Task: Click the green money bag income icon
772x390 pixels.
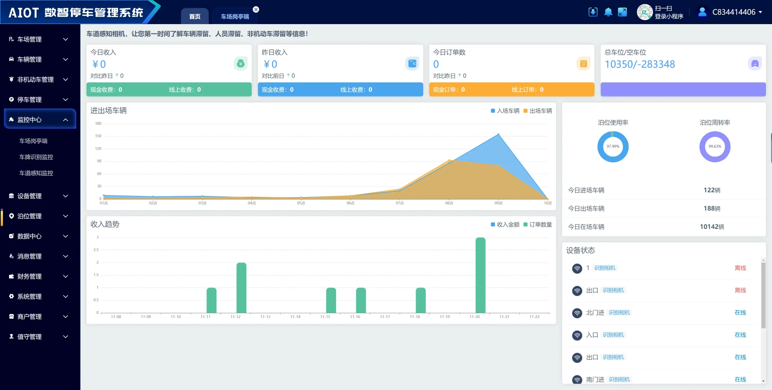Action: click(240, 64)
